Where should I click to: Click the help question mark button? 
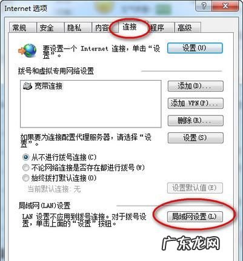point(204,6)
